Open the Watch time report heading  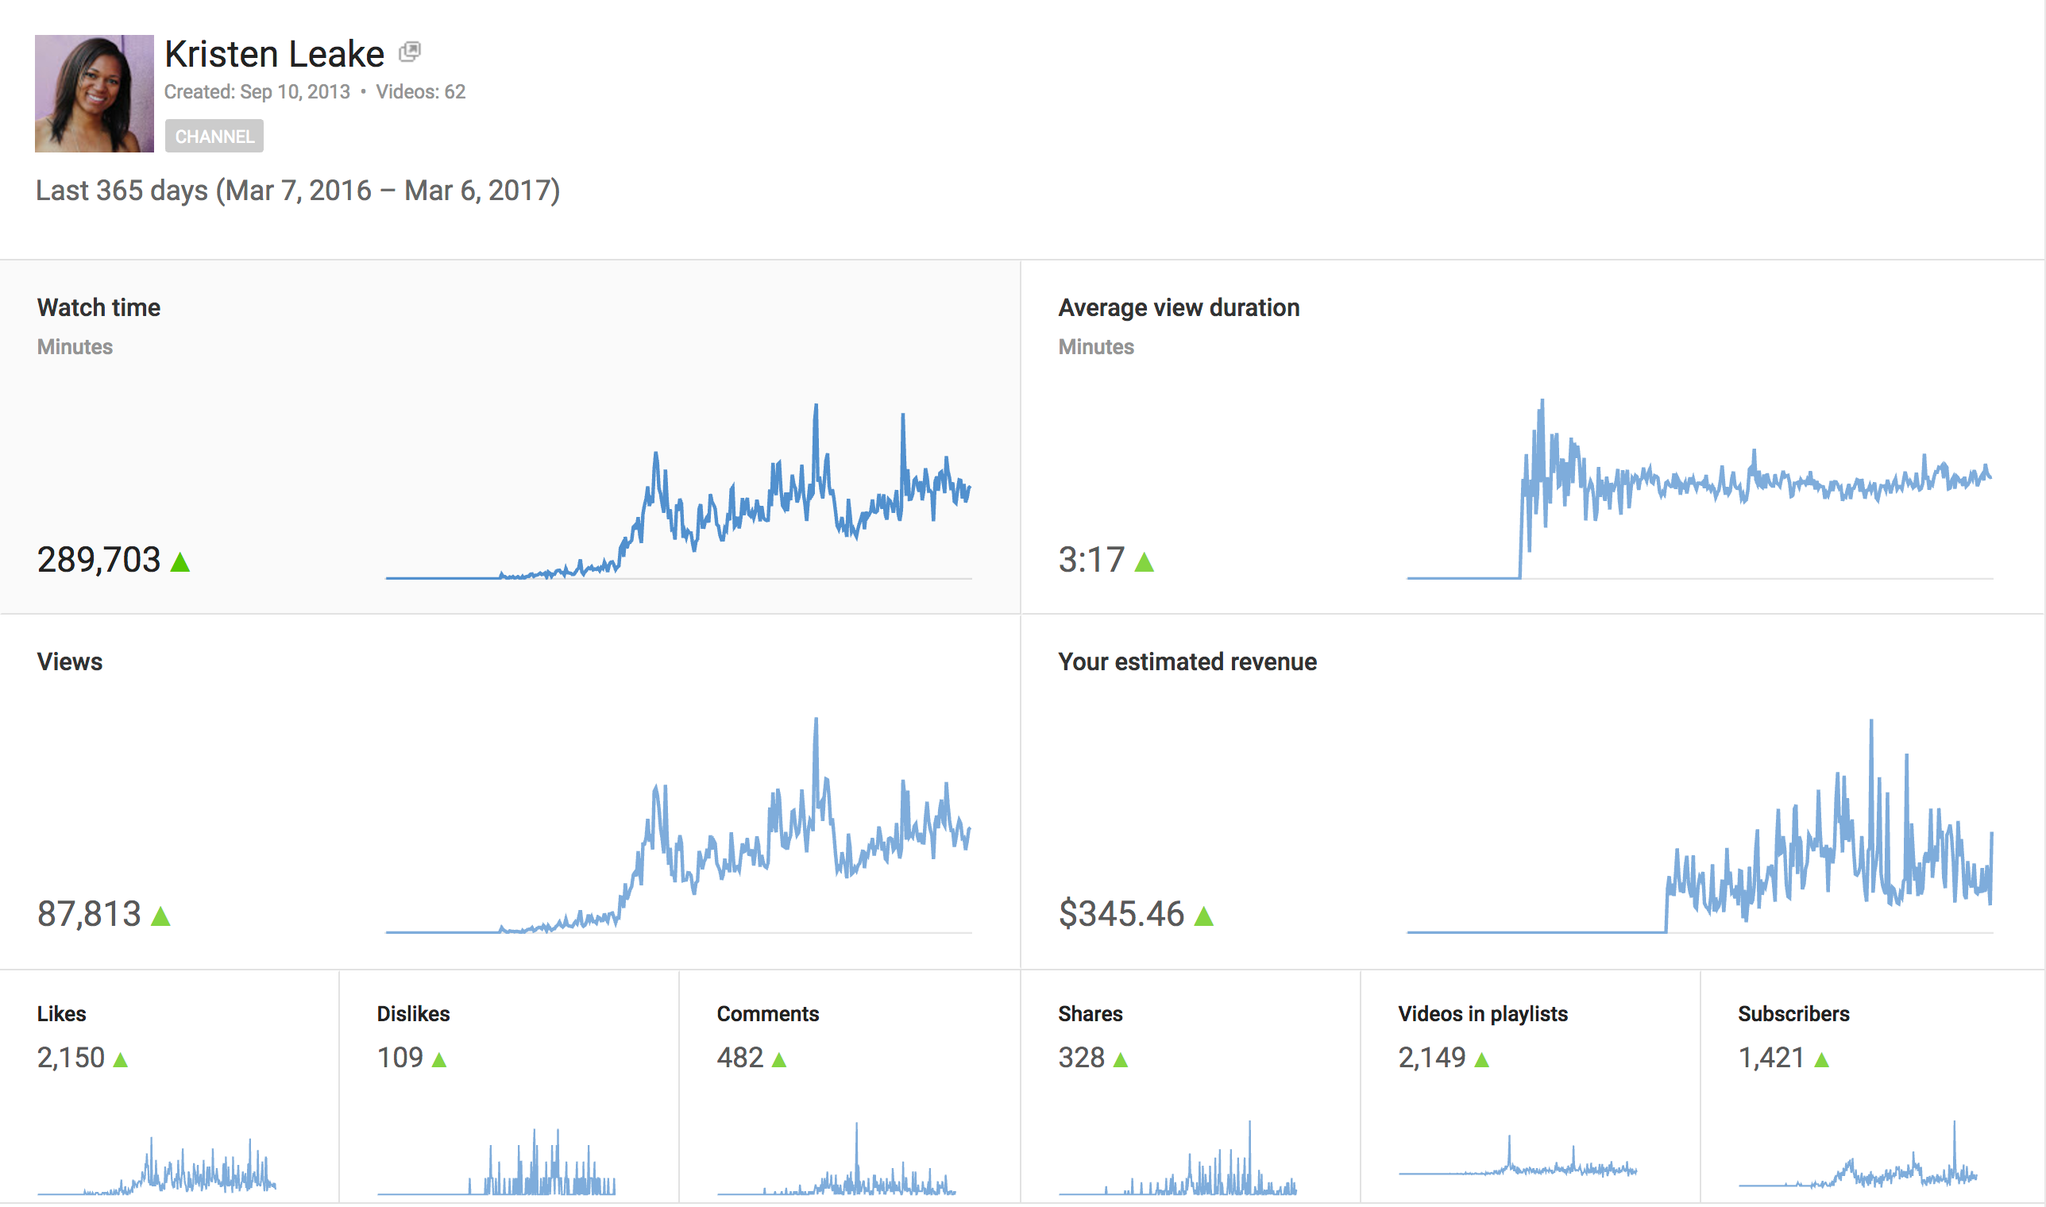(x=98, y=307)
